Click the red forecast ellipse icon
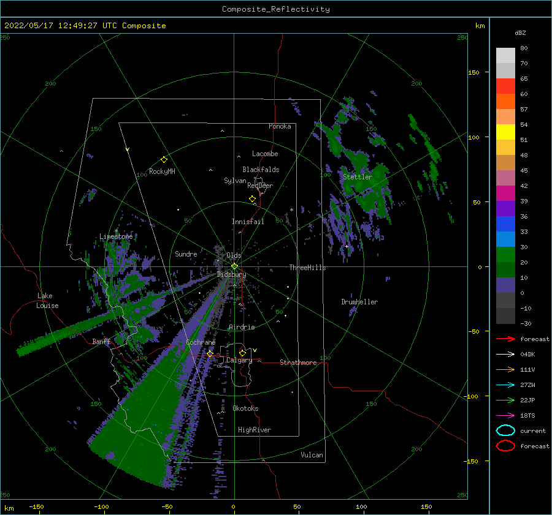552x515 pixels. [x=505, y=446]
